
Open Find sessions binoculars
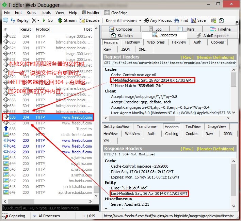click(x=181, y=20)
